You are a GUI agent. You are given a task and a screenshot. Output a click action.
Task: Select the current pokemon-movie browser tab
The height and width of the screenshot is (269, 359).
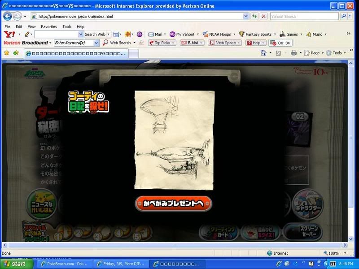click(x=76, y=53)
